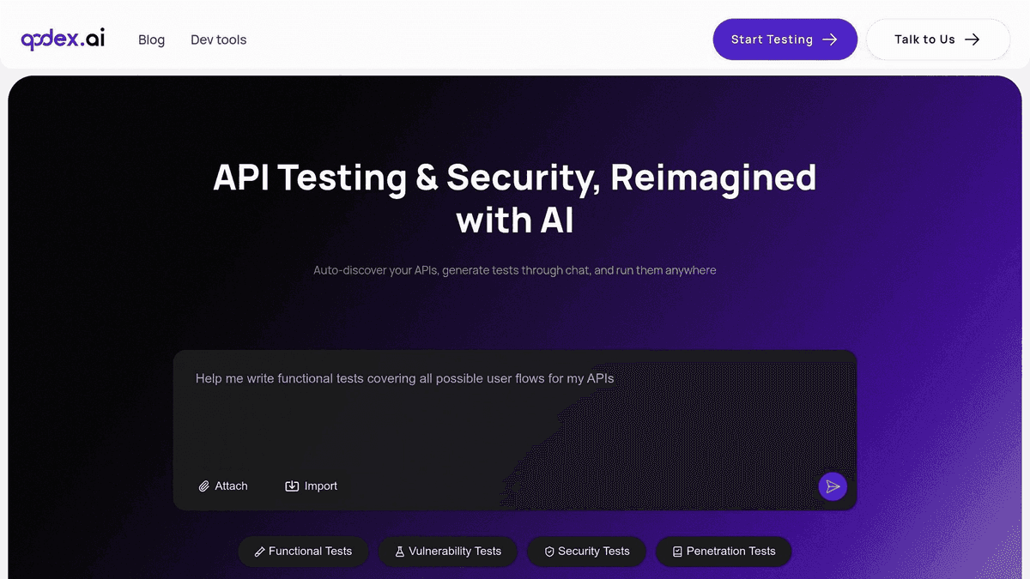Select the Penetration Tests option
This screenshot has width=1030, height=579.
point(724,552)
